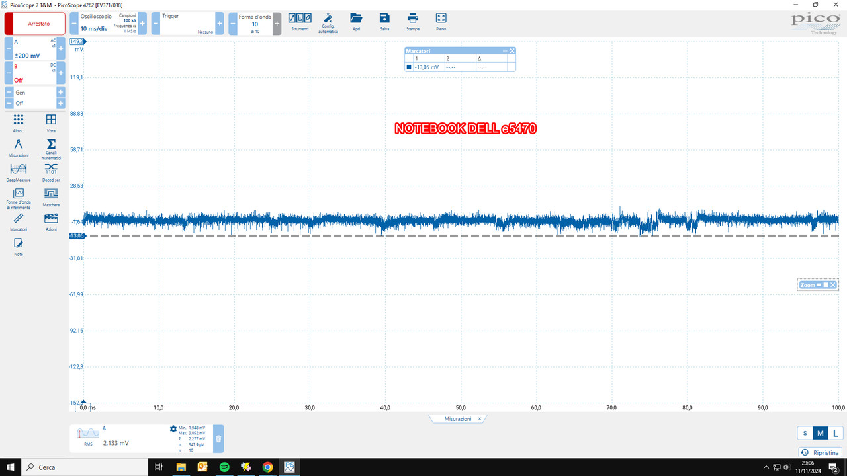Image resolution: width=847 pixels, height=476 pixels.
Task: Switch to Pieno full screen mode
Action: pos(441,22)
